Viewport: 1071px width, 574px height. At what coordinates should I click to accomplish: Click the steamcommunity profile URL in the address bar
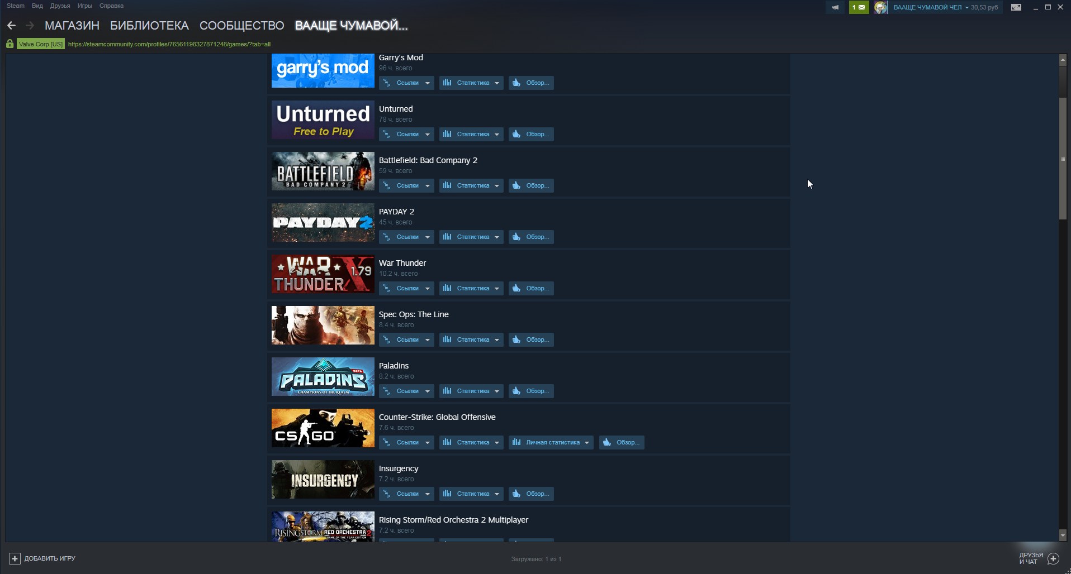tap(169, 44)
